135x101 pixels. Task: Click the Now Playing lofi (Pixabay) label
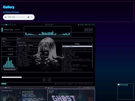(x=11, y=12)
